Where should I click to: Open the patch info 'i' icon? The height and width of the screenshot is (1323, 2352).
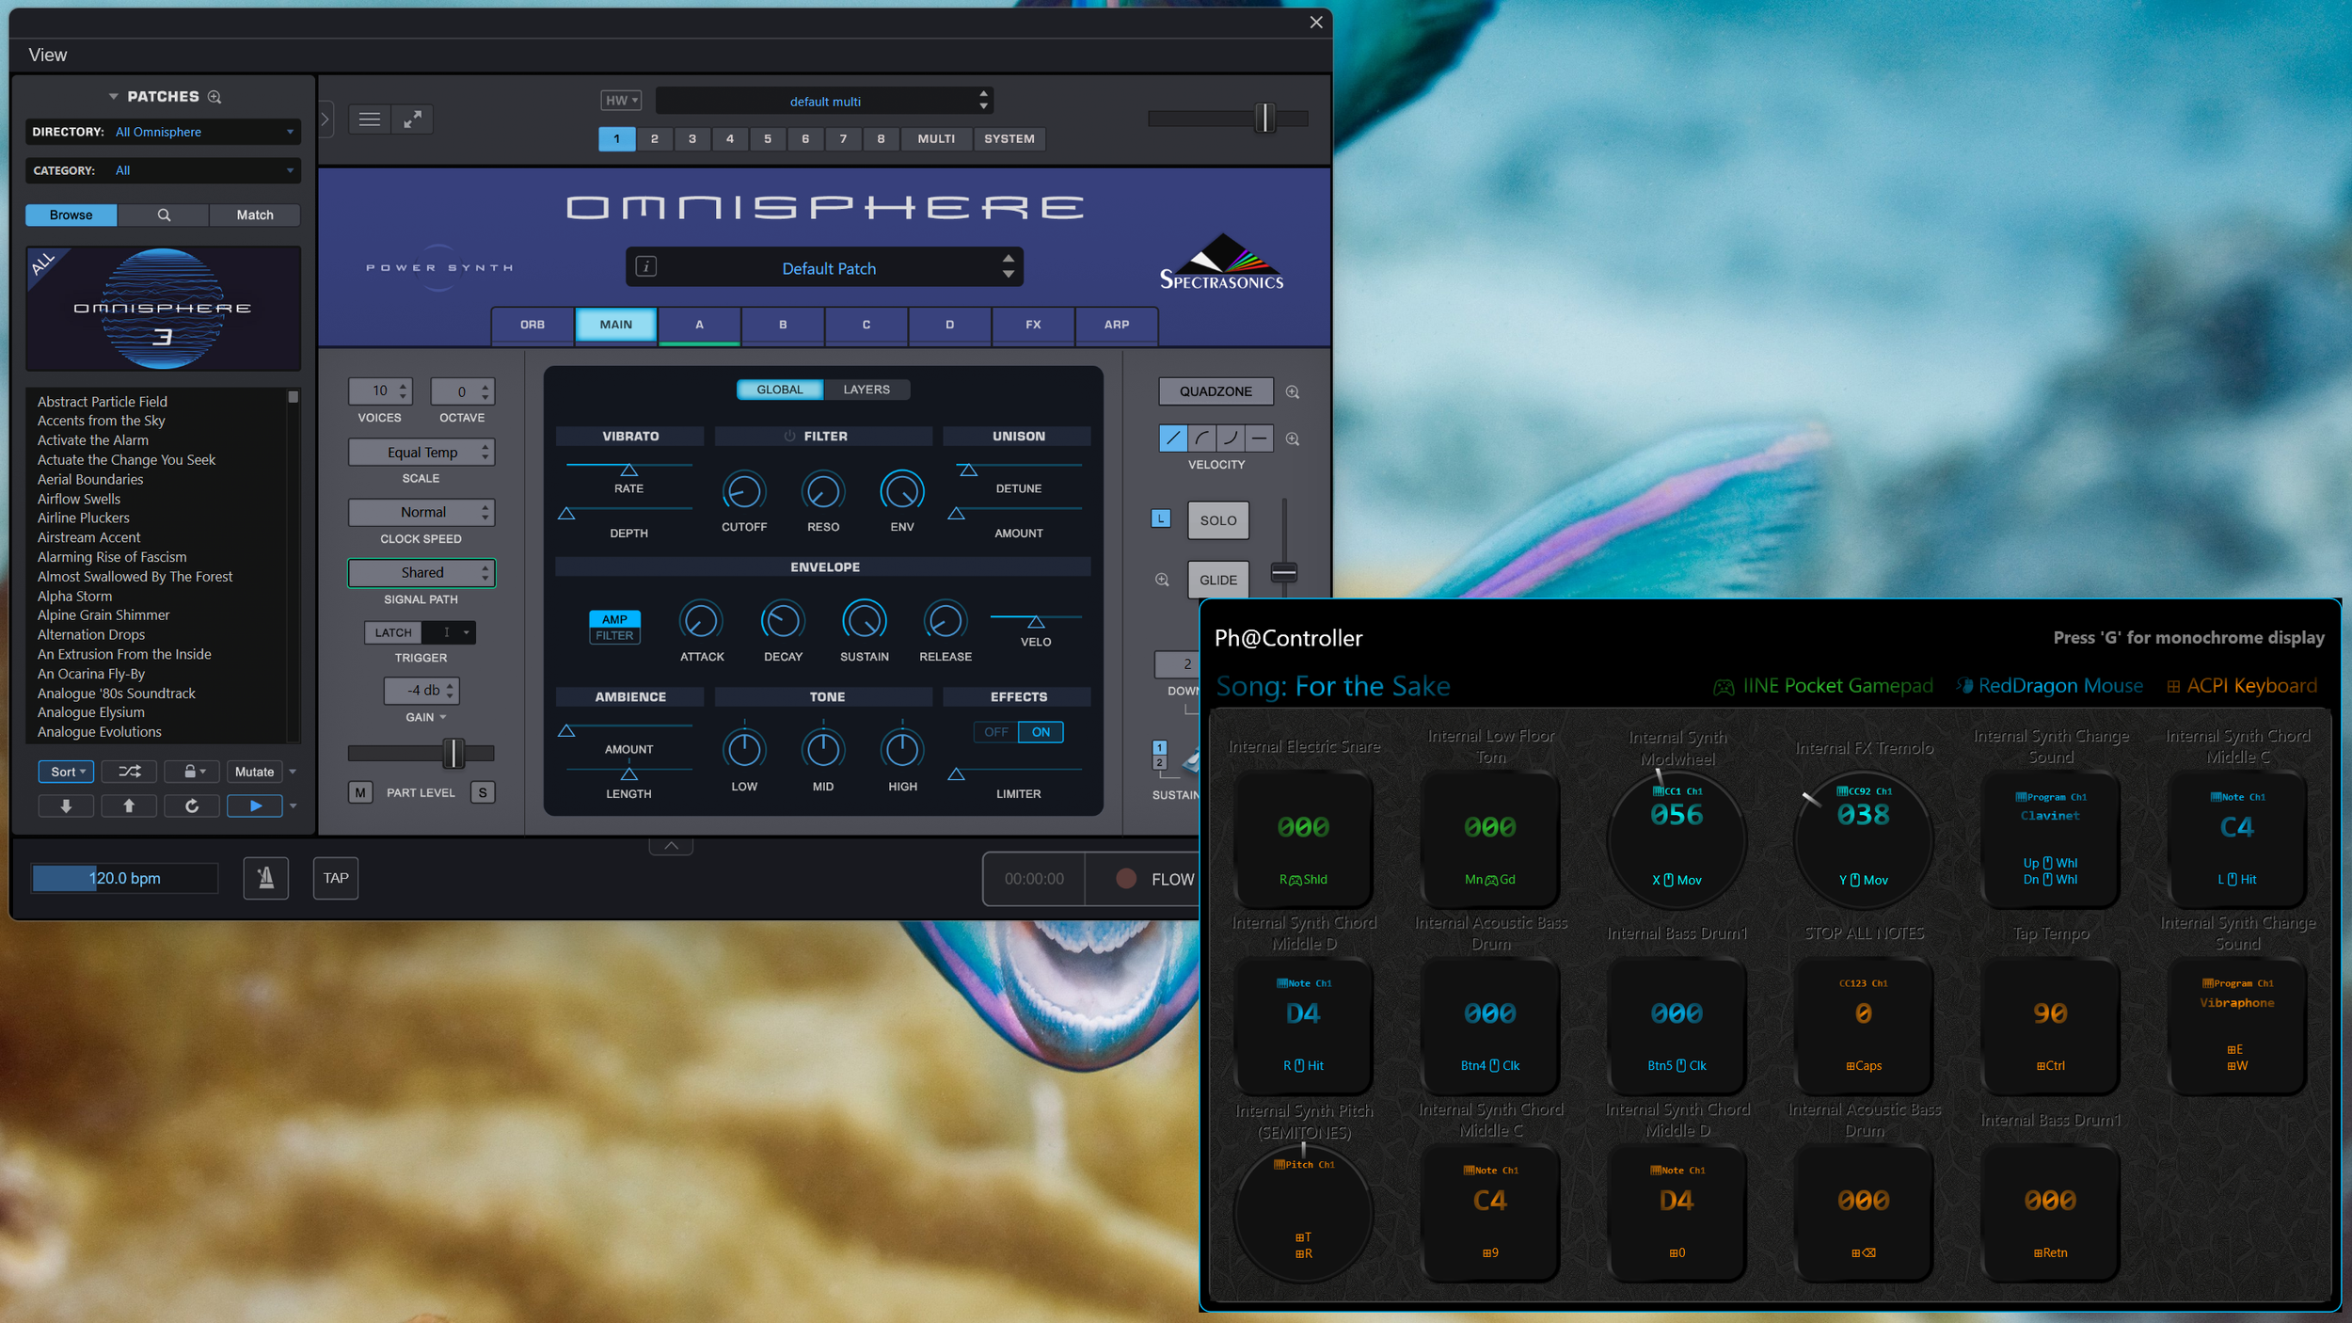coord(646,266)
